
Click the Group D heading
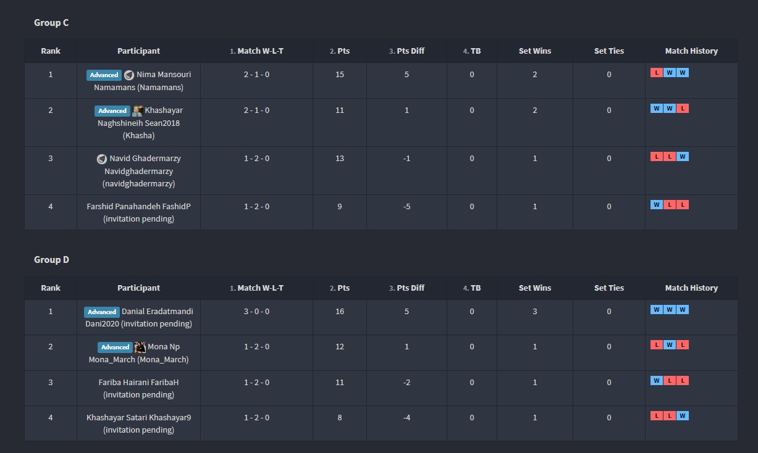pos(51,260)
